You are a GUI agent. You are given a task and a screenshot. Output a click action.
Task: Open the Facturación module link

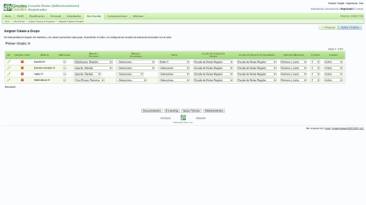(332, 9)
